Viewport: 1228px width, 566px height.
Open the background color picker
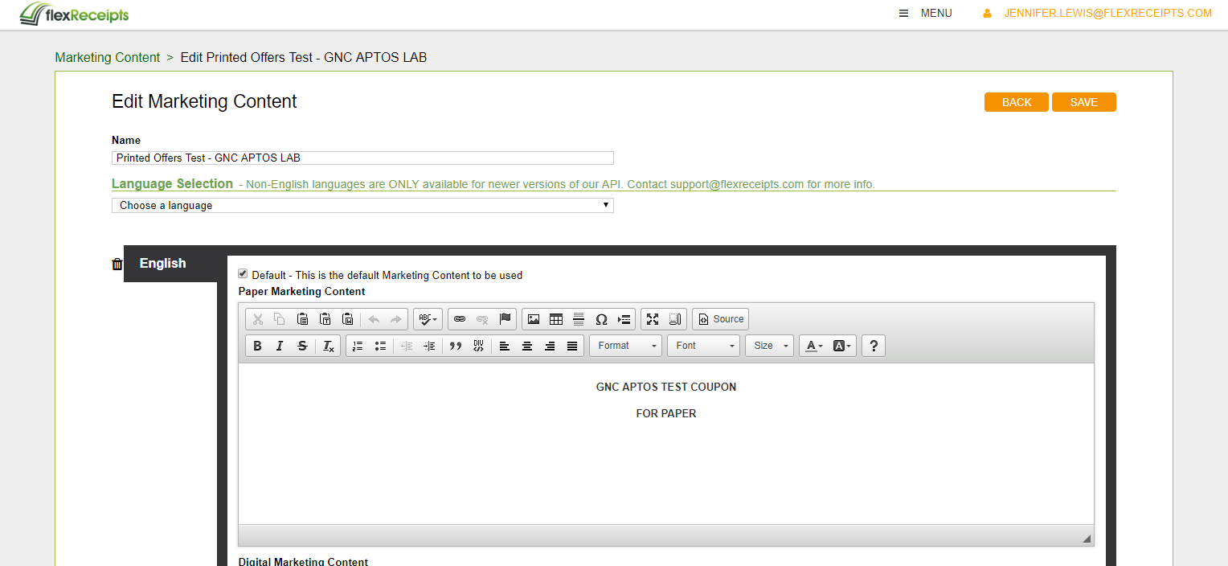842,346
